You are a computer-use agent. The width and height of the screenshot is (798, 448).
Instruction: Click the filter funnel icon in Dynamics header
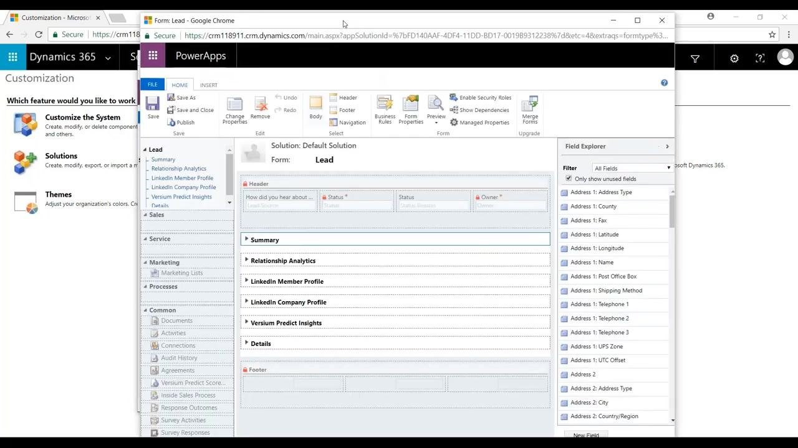coord(695,58)
